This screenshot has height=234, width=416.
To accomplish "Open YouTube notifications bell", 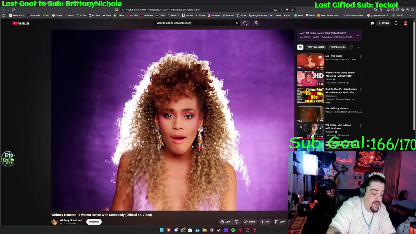I will click(x=396, y=23).
